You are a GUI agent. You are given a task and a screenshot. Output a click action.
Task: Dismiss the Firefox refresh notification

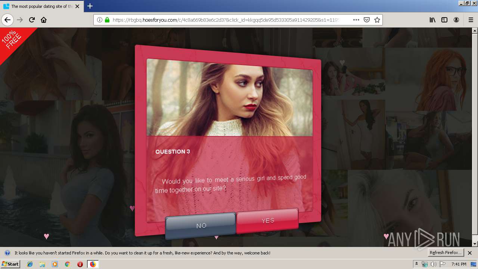tap(470, 253)
